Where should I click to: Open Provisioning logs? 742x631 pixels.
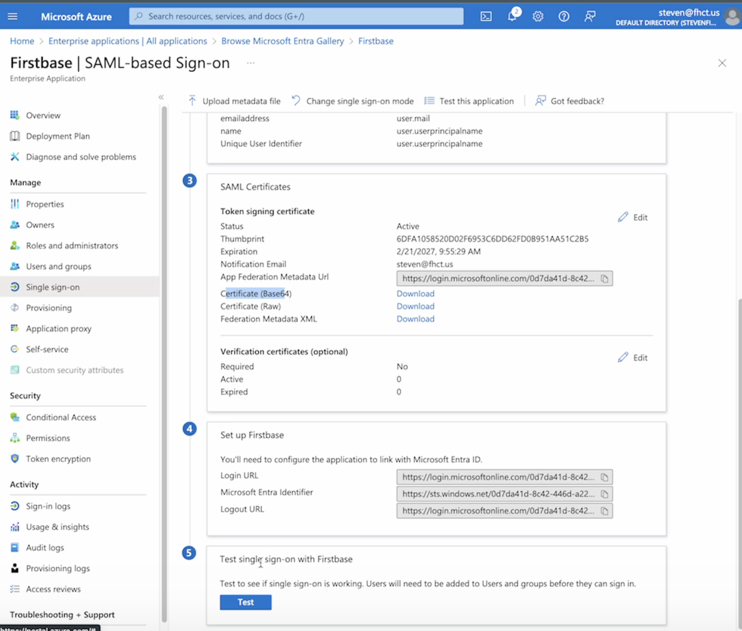point(58,568)
